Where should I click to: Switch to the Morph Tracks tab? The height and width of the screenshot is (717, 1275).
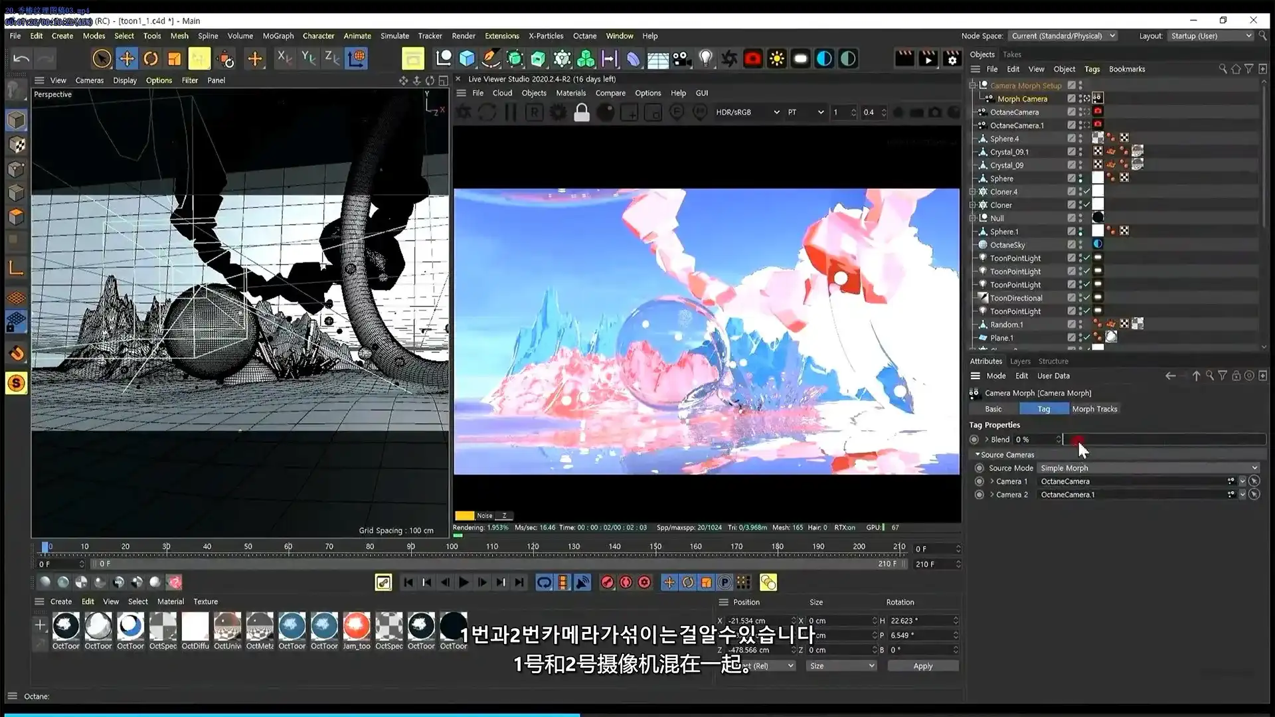(1095, 408)
